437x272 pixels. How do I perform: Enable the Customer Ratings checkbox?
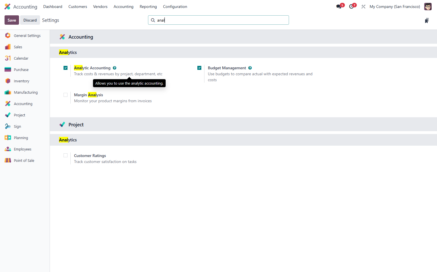click(66, 155)
